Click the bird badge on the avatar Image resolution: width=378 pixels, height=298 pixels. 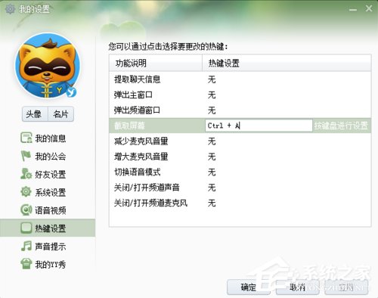pos(71,92)
